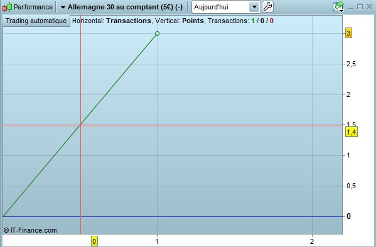Viewport: 376px width, 247px height.
Task: Click the export chart icon
Action: 338,6
